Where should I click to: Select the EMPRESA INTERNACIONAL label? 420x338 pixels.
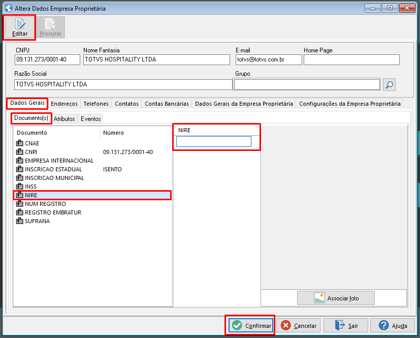[x=59, y=161]
